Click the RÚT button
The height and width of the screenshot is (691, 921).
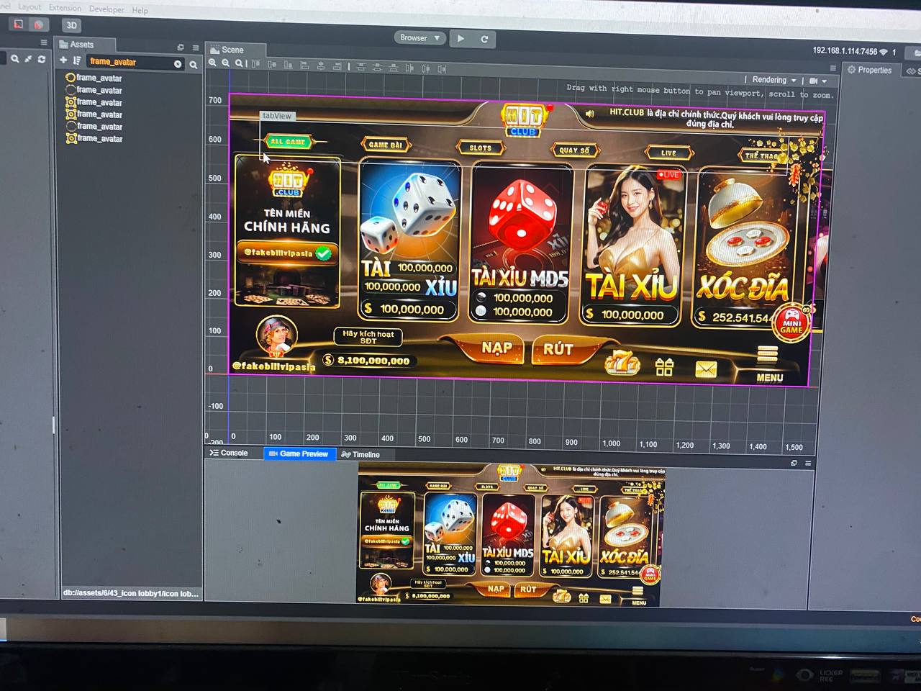pos(558,349)
